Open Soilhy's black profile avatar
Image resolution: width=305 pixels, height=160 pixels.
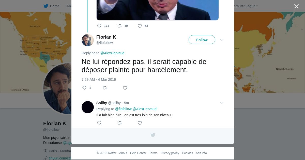88,107
